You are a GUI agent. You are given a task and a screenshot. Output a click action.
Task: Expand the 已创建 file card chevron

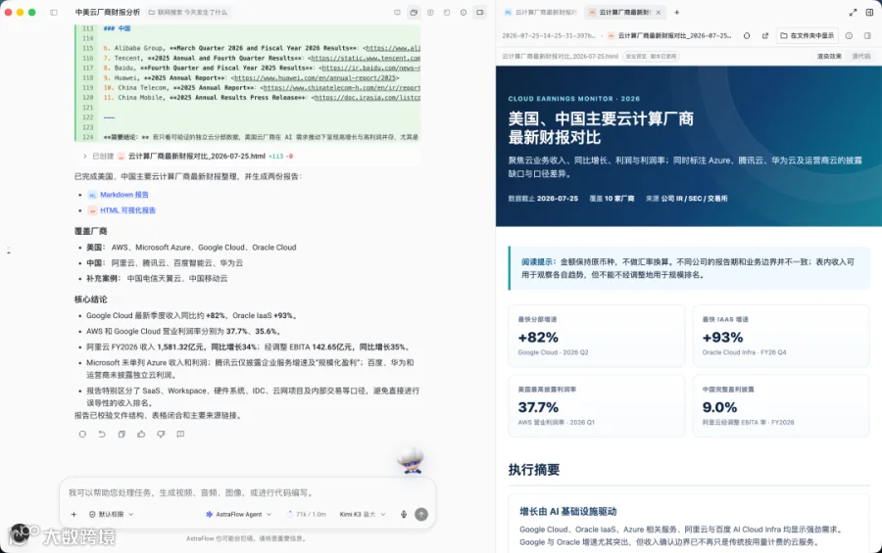coord(85,157)
